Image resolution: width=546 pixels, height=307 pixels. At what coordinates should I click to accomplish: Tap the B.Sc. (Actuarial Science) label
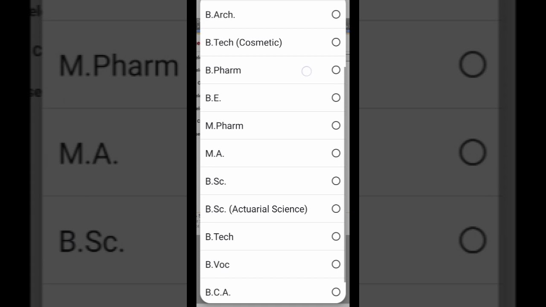256,209
